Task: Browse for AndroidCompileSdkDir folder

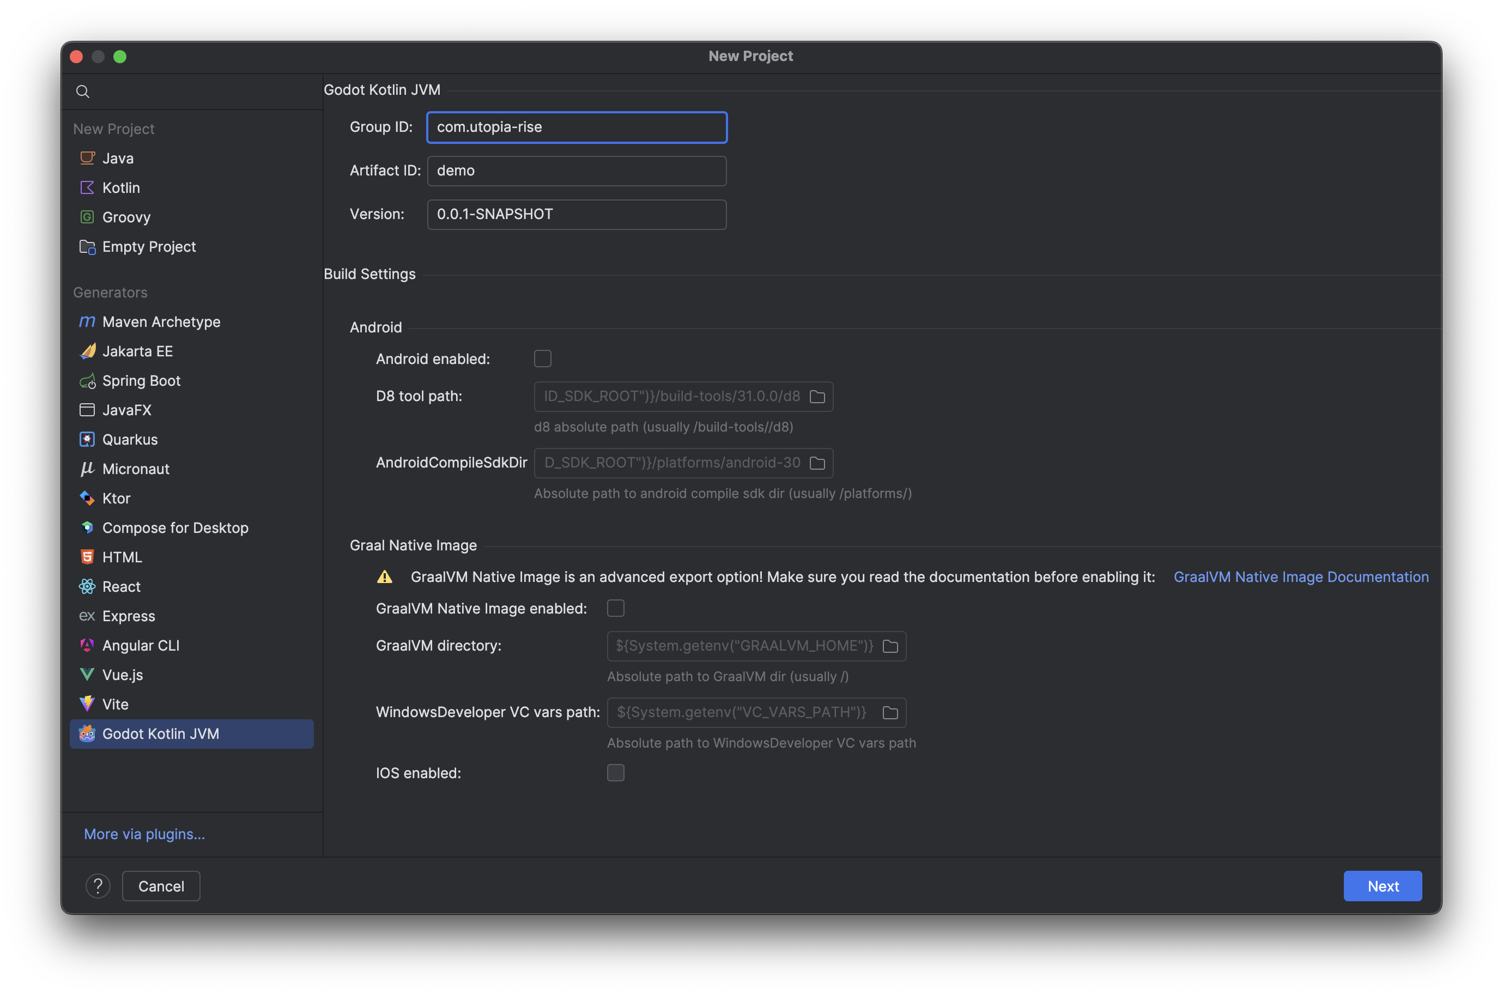Action: tap(817, 463)
